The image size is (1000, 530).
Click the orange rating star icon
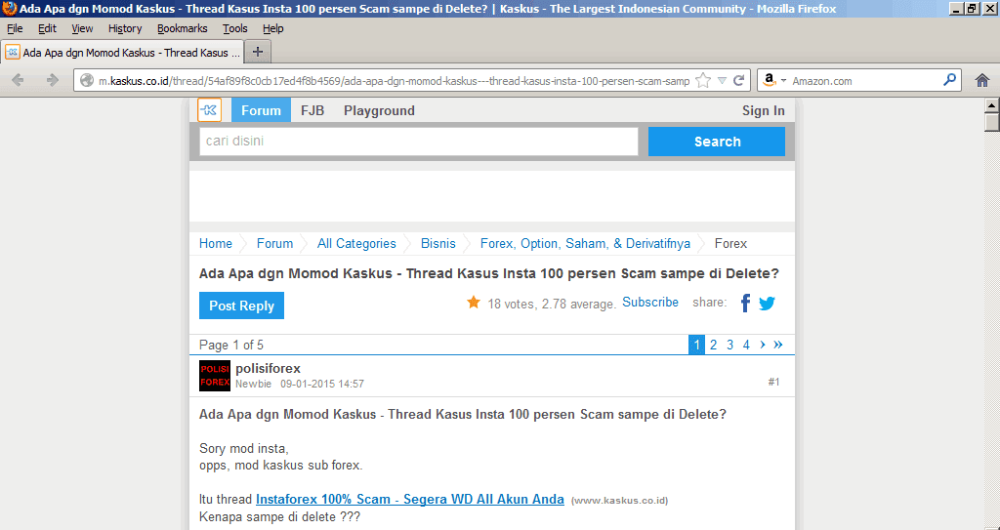(x=474, y=303)
